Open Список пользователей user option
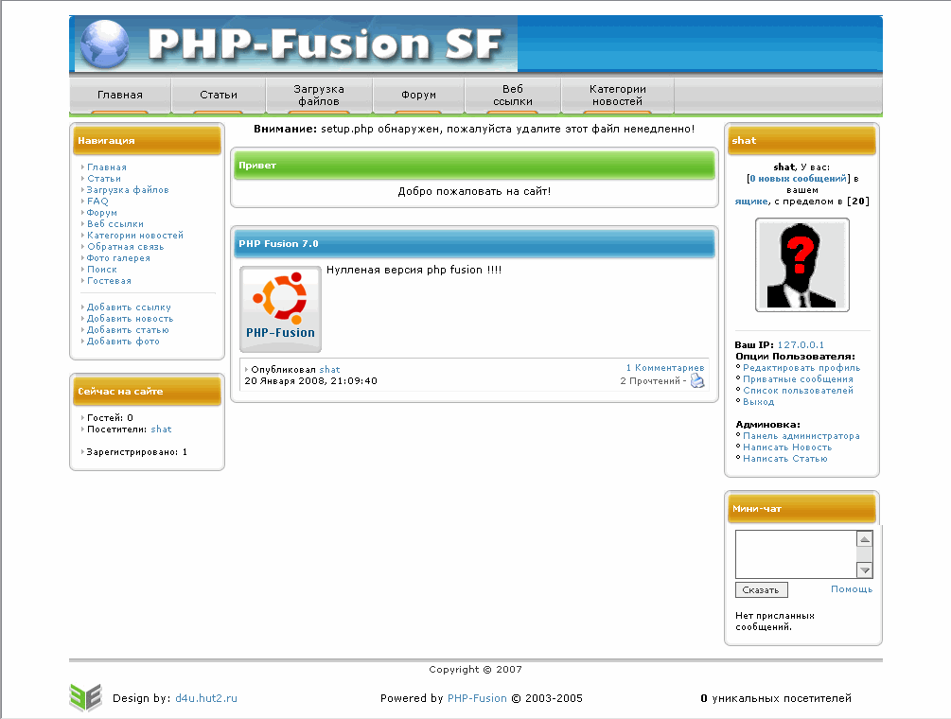Viewport: 951px width, 719px height. 798,391
